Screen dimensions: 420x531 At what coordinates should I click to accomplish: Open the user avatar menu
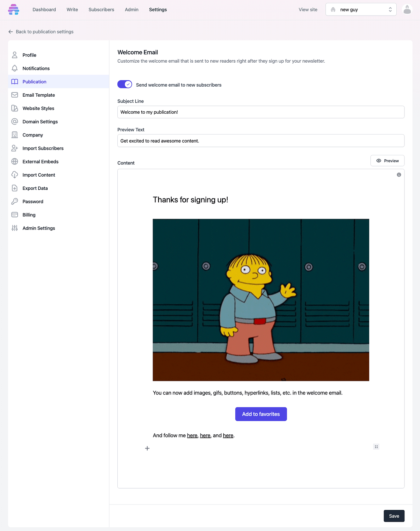[407, 10]
